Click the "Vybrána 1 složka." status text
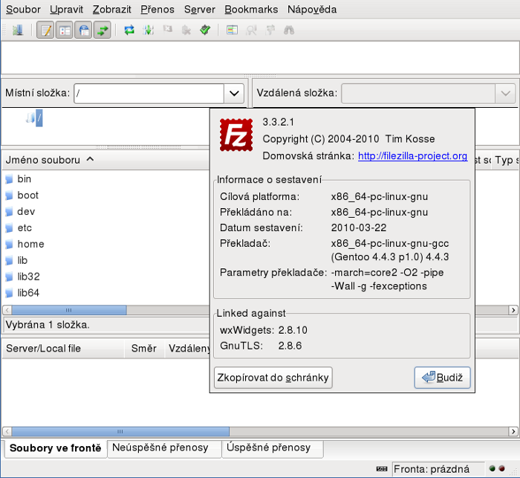This screenshot has height=478, width=520. [48, 325]
